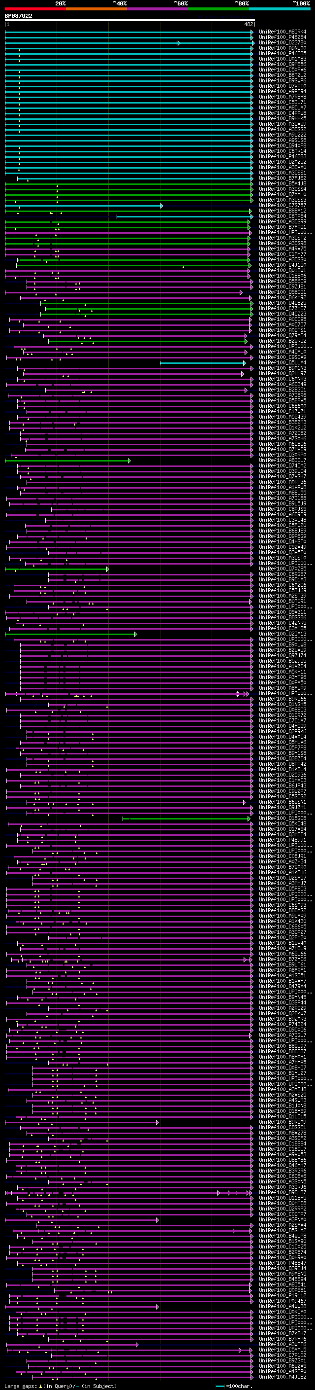Click the UniRef100_B8BY12 label
This screenshot has height=1390, width=315.
(282, 211)
